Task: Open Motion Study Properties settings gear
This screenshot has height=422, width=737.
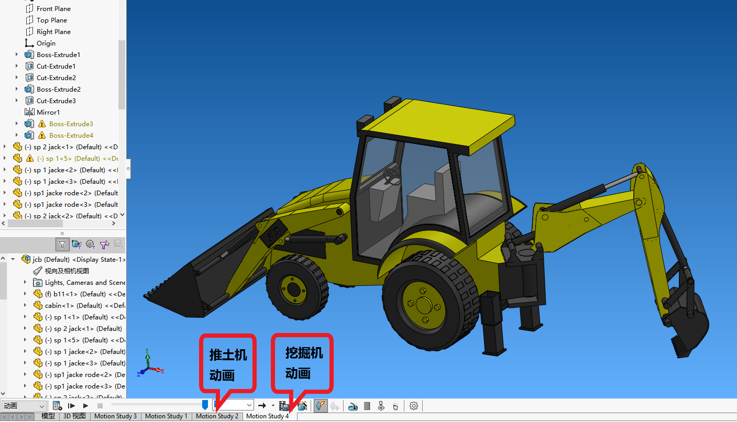Action: 413,405
